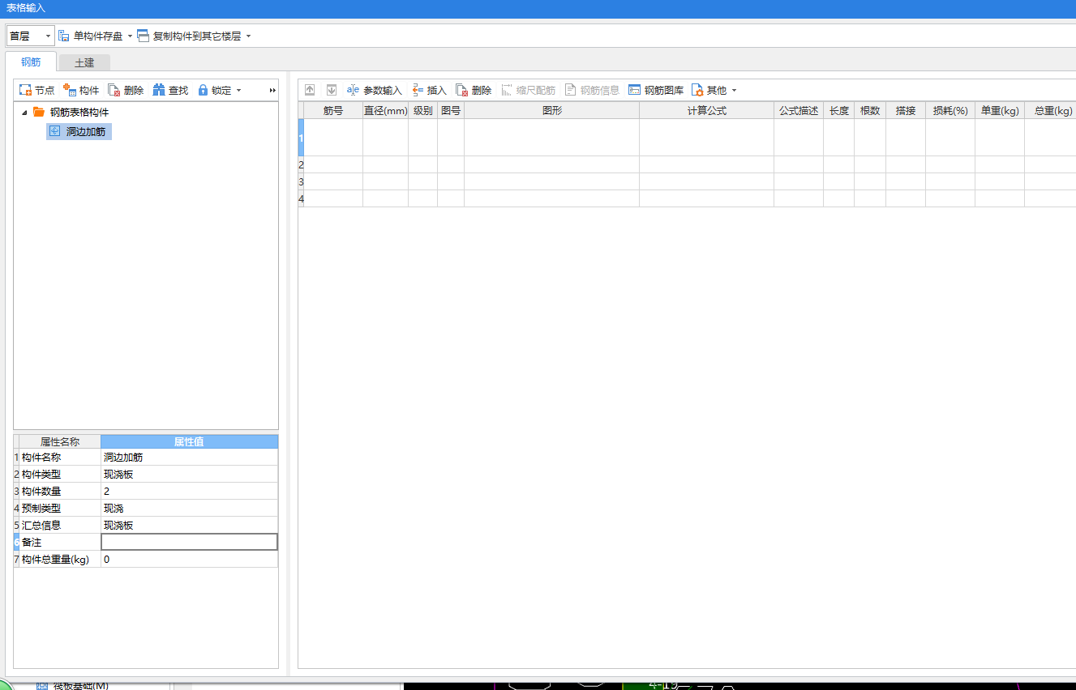The image size is (1076, 690).
Task: Click the 图形 column header
Action: (x=551, y=111)
